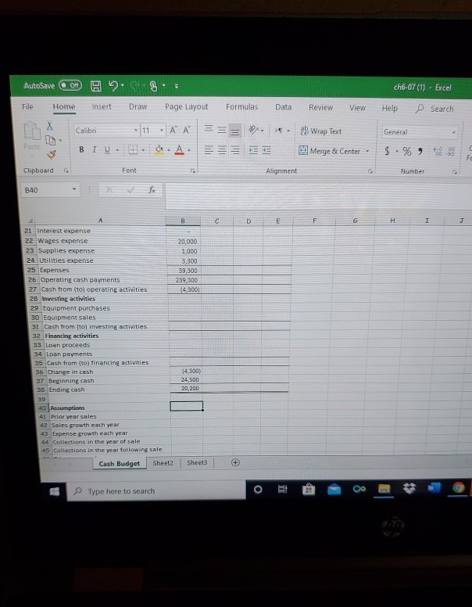Click the Copy icon
This screenshot has width=472, height=607.
pyautogui.click(x=51, y=140)
